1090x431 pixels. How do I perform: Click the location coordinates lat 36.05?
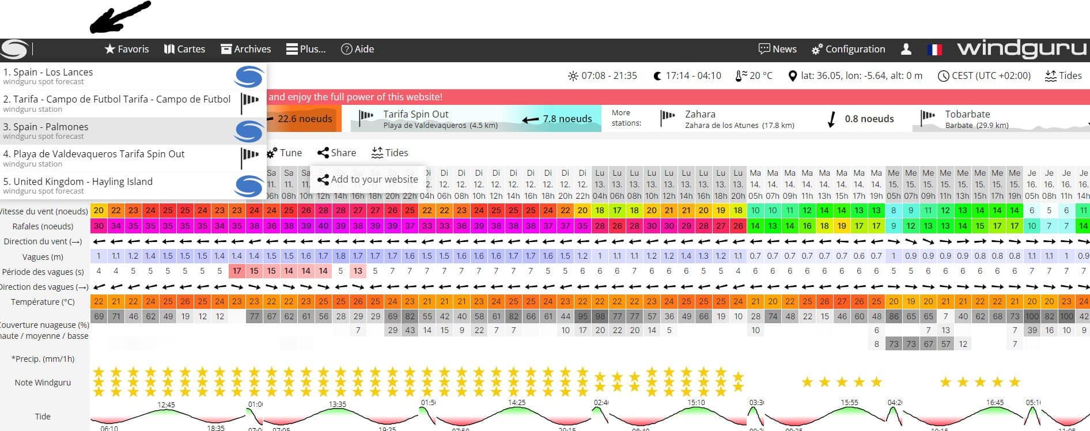(x=855, y=76)
